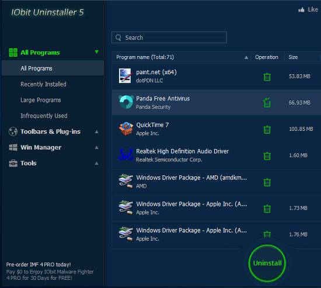321x288 pixels.
Task: Collapse the All Programs section arrow
Action: coord(97,52)
